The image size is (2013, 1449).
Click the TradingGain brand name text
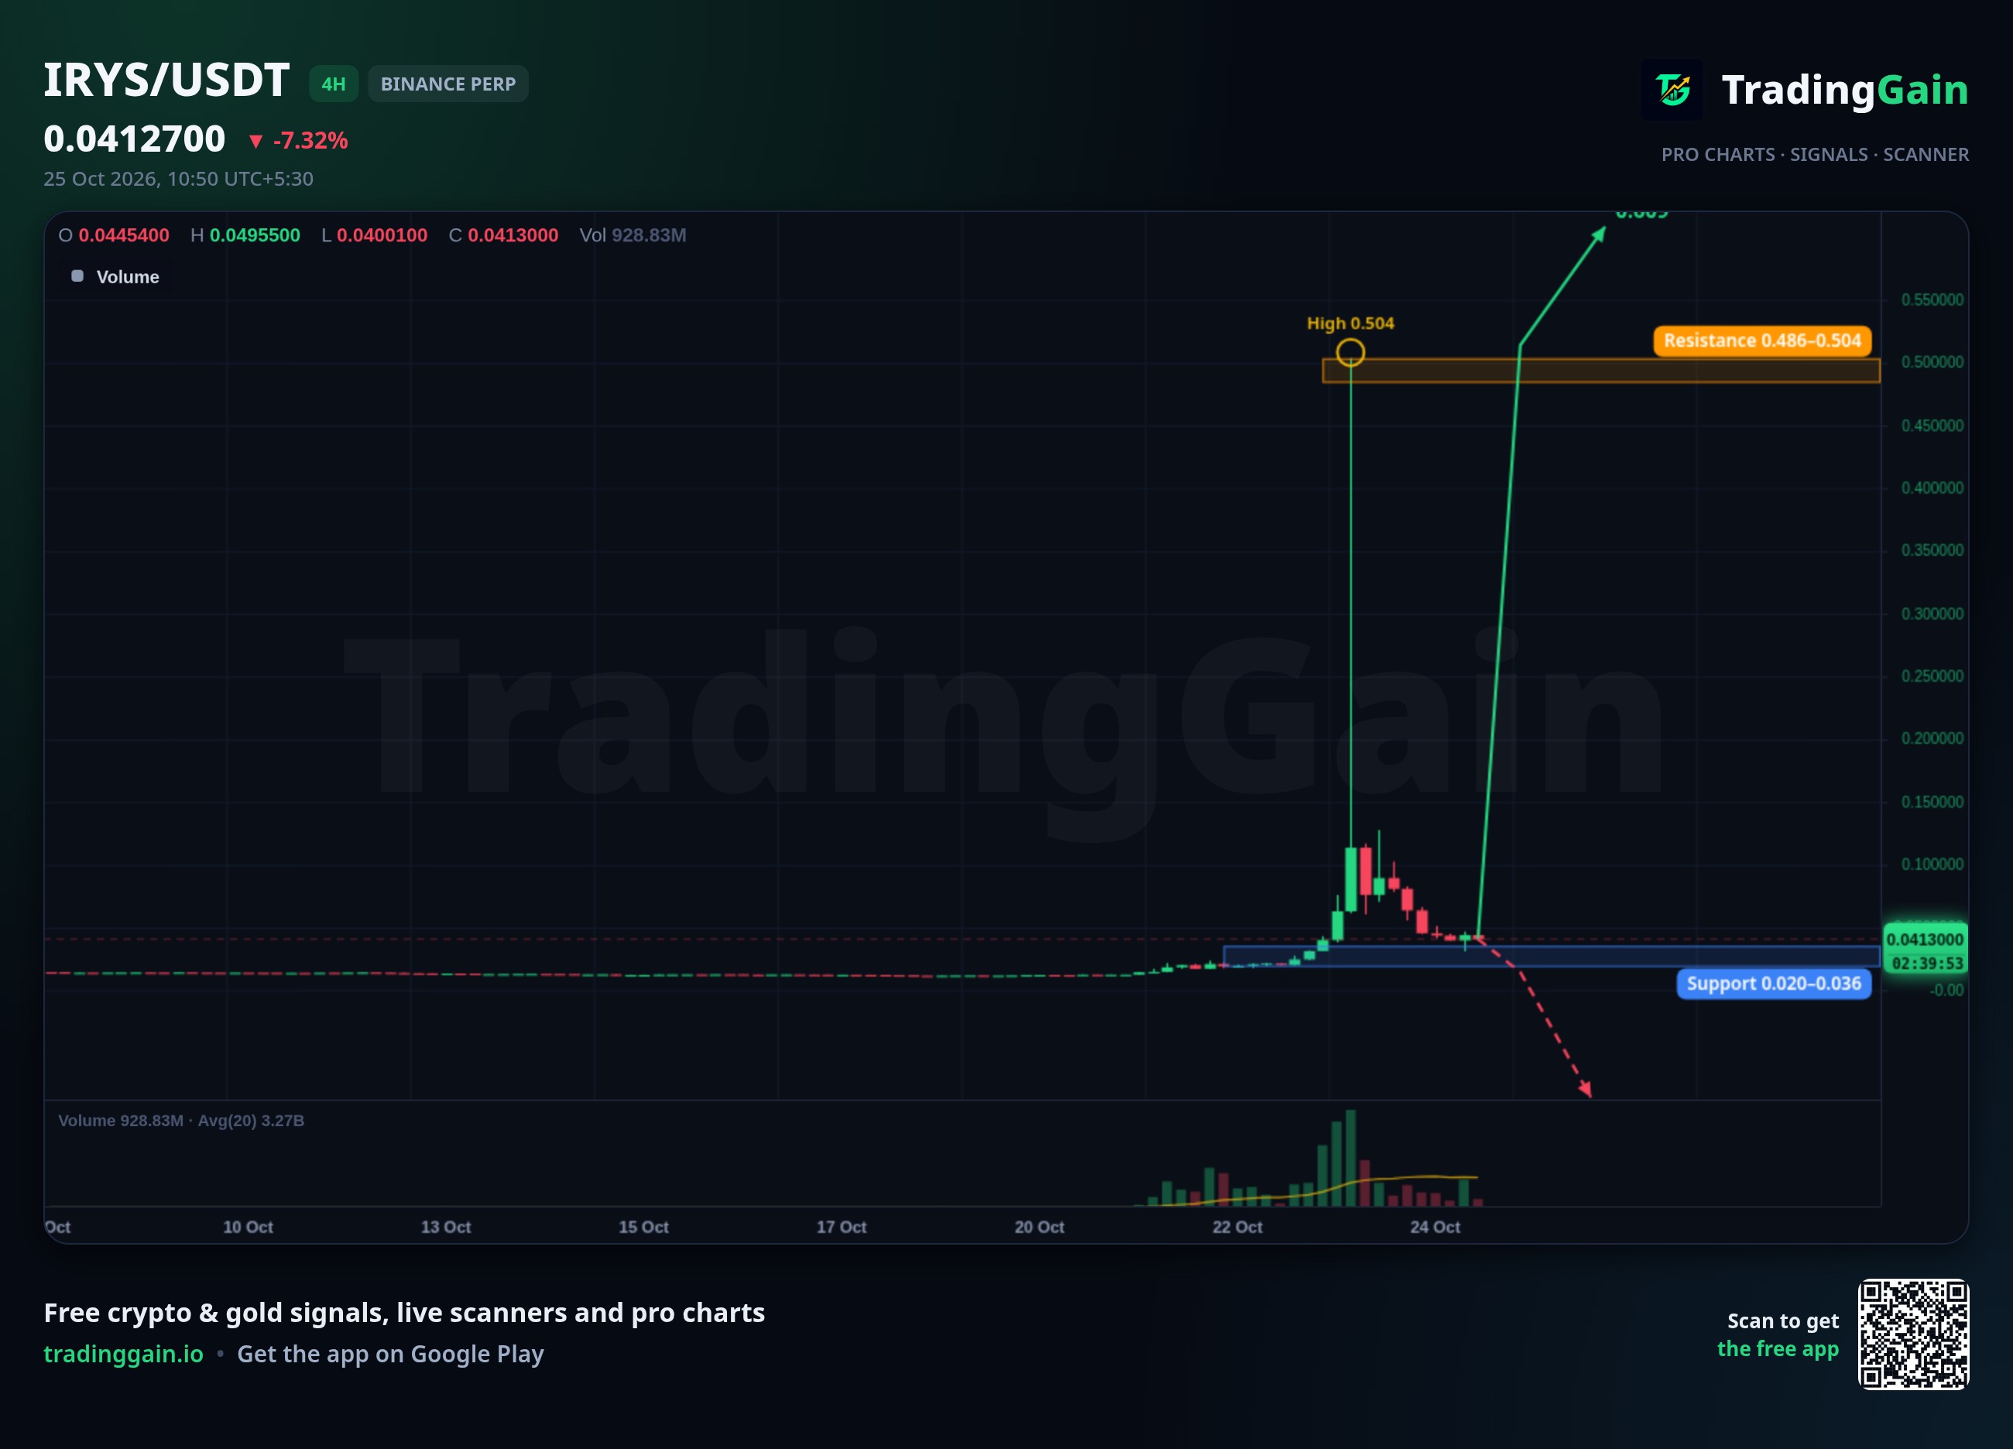pos(1845,90)
